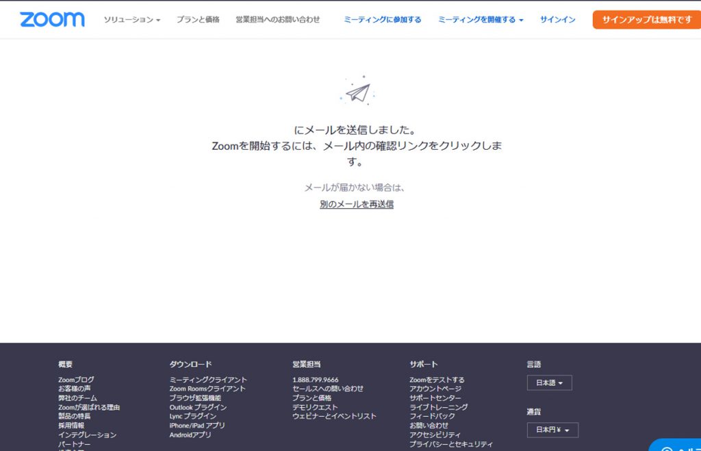Click the ミーティングに参加する link

coord(382,20)
